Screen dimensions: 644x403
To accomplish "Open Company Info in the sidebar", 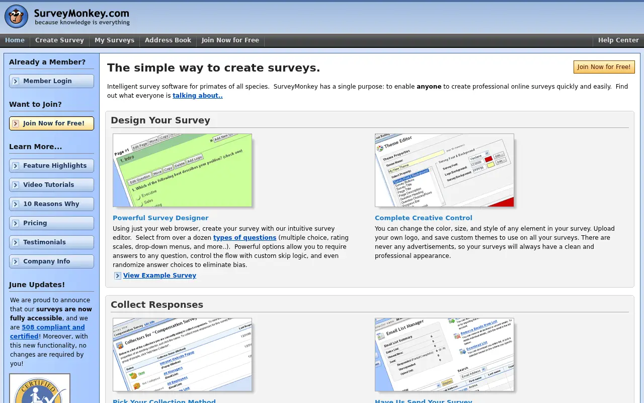I will tap(51, 261).
